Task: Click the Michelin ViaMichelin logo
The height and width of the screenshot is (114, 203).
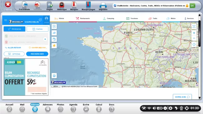Action: [24, 22]
